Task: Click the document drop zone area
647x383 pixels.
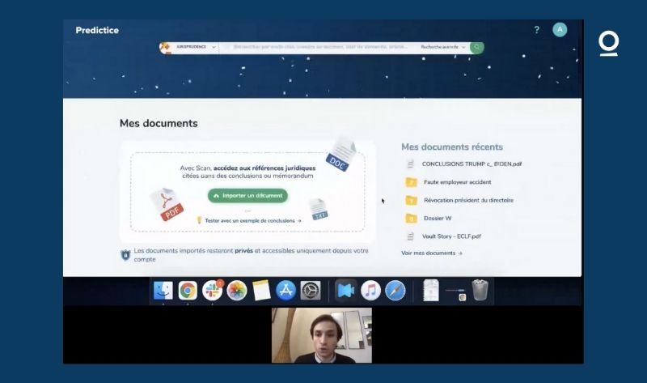Action: pos(247,192)
